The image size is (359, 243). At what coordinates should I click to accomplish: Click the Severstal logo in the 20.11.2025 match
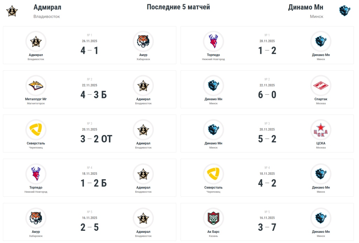[x=36, y=130]
